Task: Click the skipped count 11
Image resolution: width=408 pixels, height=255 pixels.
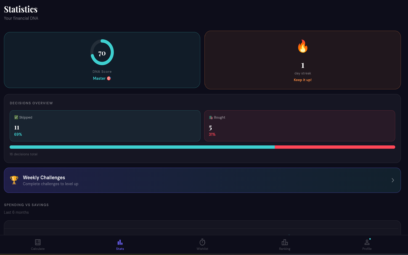Action: click(x=17, y=127)
